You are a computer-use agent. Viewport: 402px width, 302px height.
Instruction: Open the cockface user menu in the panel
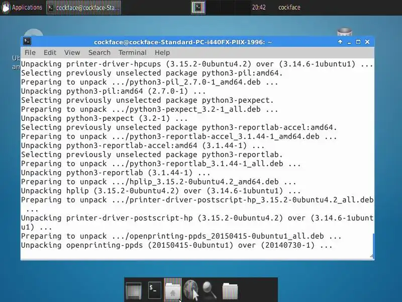[289, 8]
